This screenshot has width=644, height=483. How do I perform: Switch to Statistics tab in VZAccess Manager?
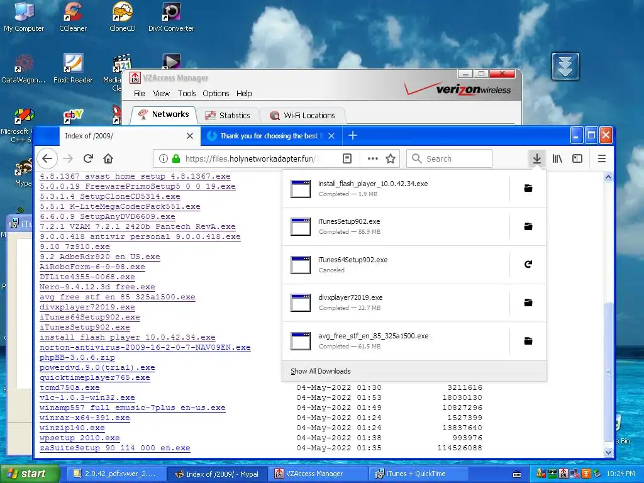pos(228,116)
